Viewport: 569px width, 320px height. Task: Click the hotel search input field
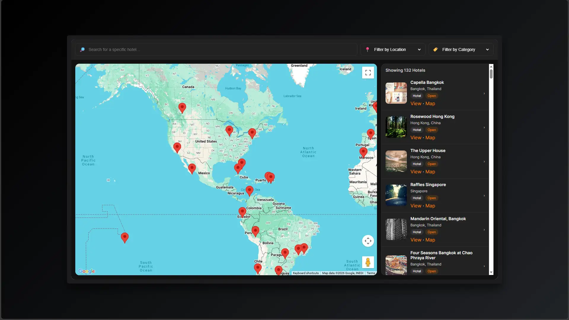[x=219, y=49]
